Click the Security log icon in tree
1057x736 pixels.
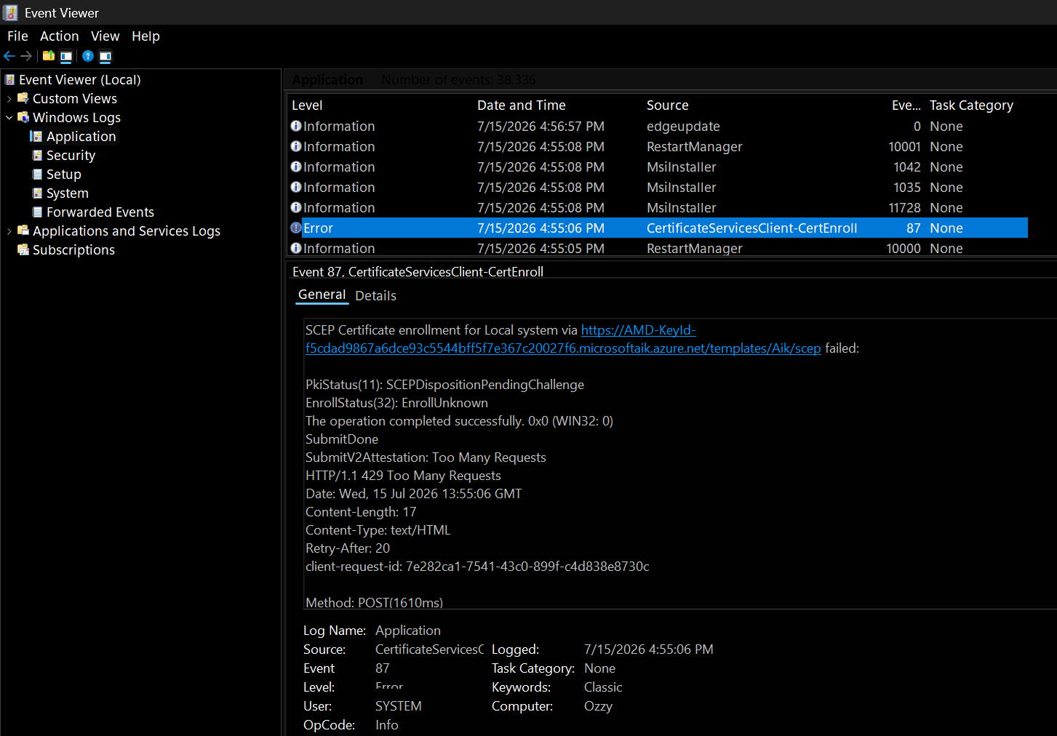37,155
